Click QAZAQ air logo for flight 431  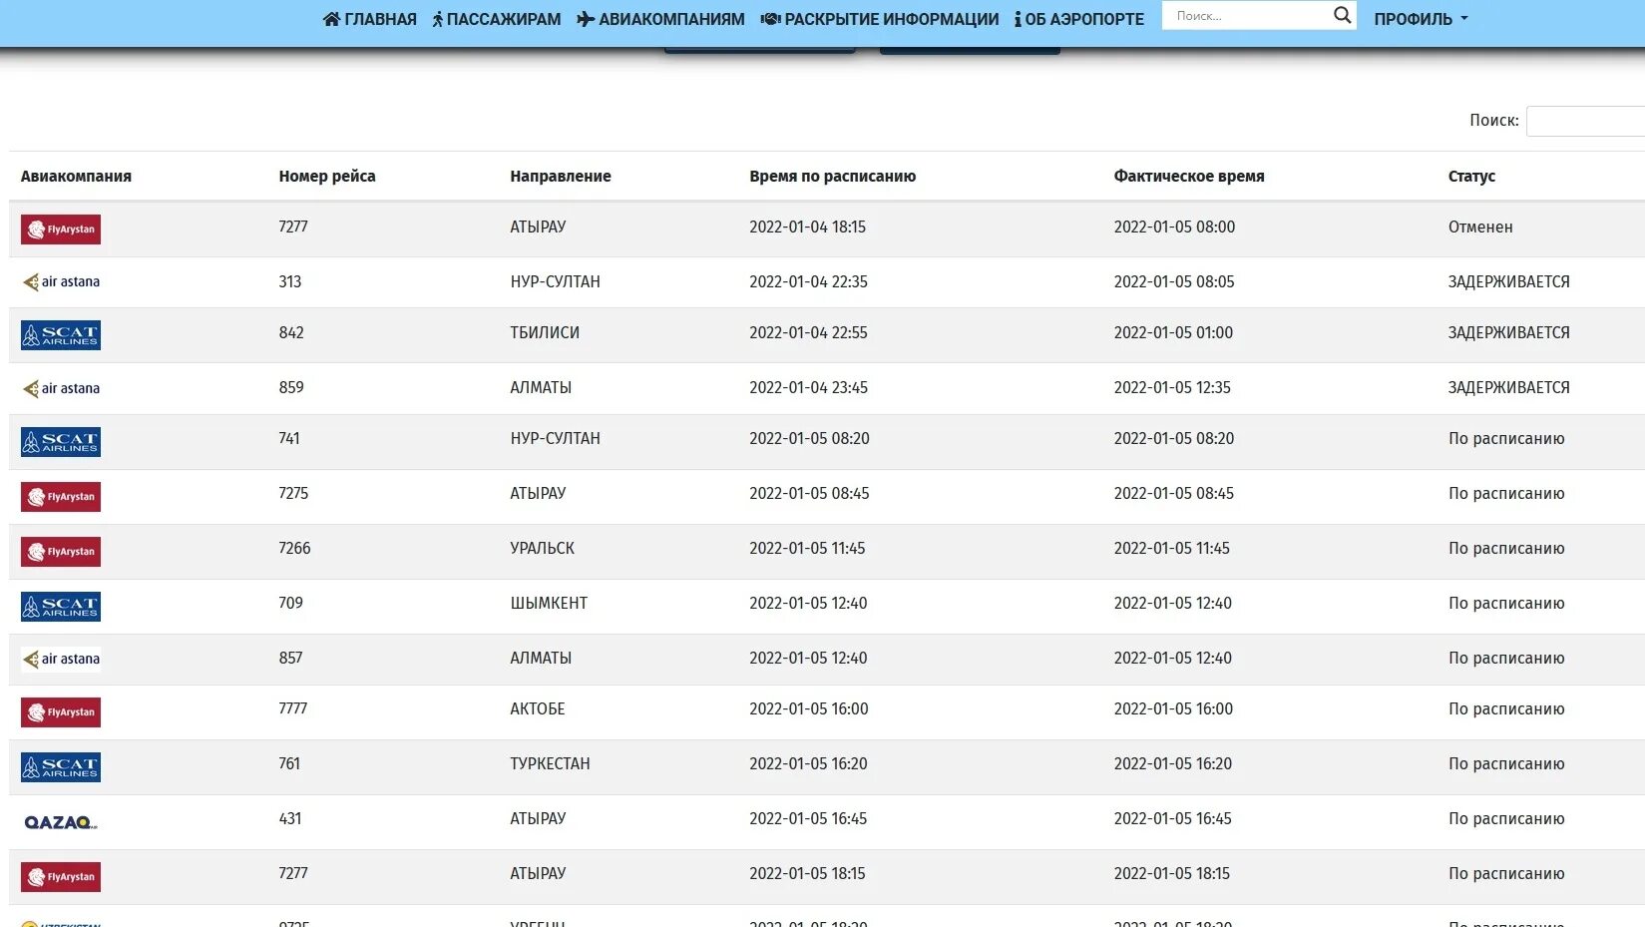pyautogui.click(x=61, y=822)
